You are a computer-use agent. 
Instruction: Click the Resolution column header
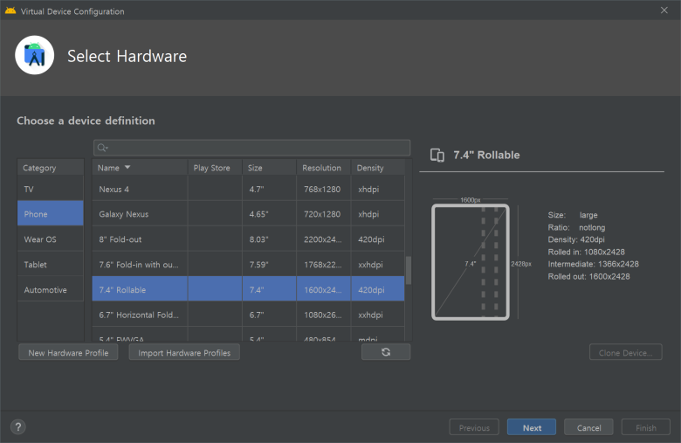coord(324,168)
